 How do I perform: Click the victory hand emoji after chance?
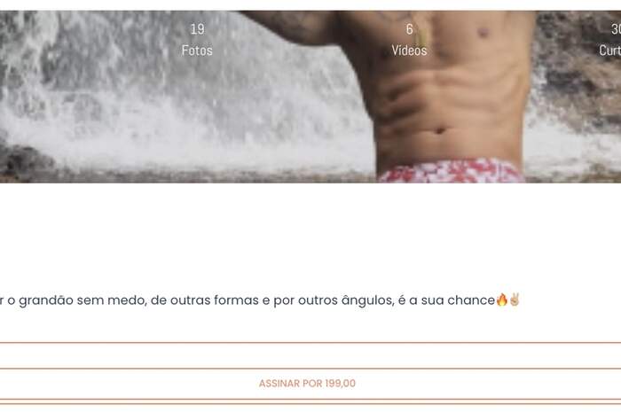click(x=514, y=300)
